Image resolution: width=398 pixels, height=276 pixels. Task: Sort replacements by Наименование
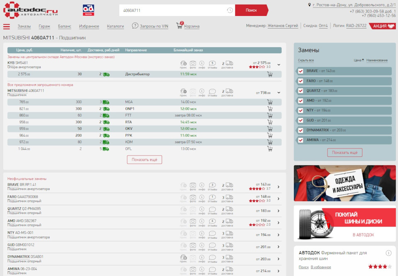click(x=377, y=60)
